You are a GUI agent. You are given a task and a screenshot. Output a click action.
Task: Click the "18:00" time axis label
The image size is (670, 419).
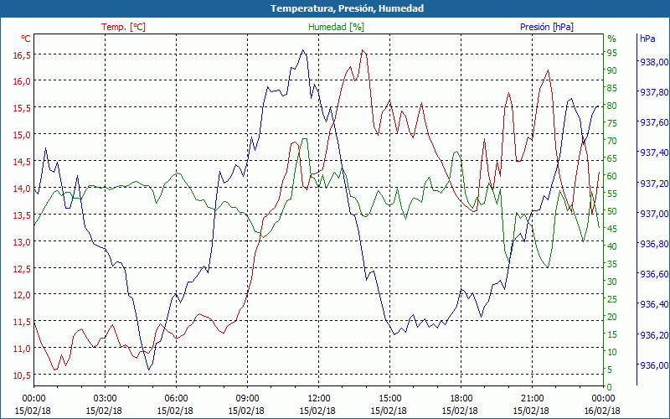click(461, 399)
